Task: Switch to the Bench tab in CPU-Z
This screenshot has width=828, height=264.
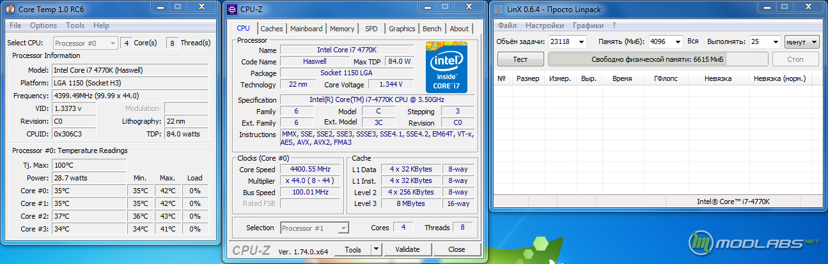Action: [432, 29]
